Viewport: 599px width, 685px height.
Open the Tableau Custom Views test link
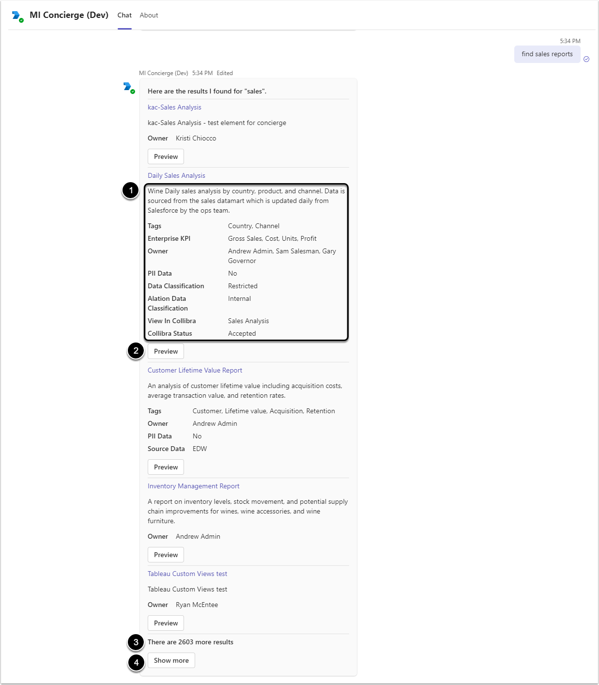coord(187,574)
